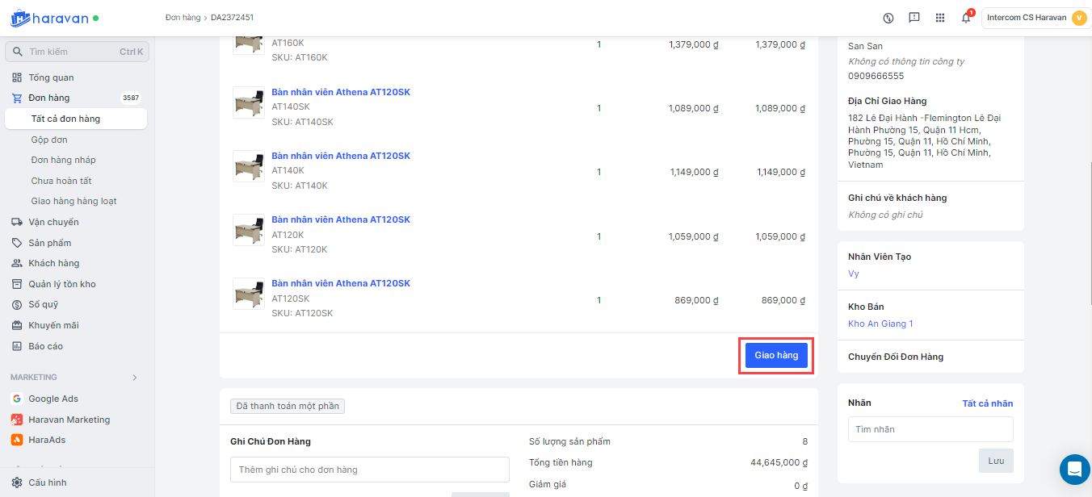The width and height of the screenshot is (1092, 497).
Task: Click the Sổ quỹ coin icon
Action: click(17, 304)
